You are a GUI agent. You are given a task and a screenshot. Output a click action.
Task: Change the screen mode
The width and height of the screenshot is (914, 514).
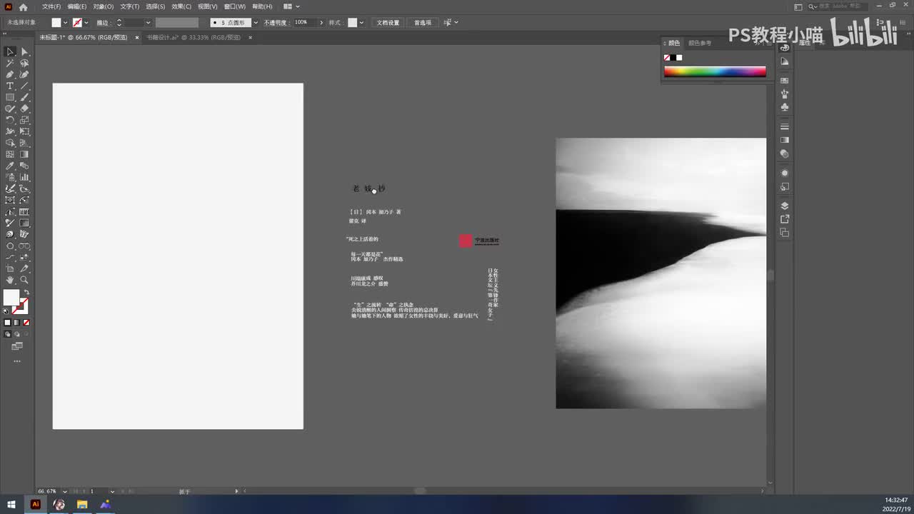coord(17,346)
